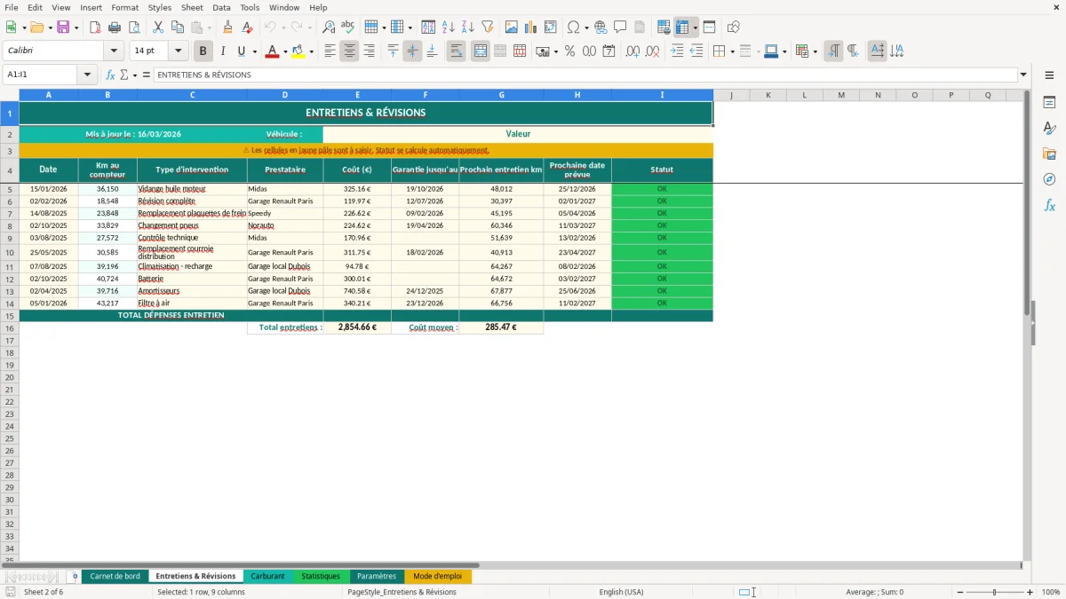The height and width of the screenshot is (599, 1066).
Task: Apply the red Font Color swatch
Action: click(272, 51)
